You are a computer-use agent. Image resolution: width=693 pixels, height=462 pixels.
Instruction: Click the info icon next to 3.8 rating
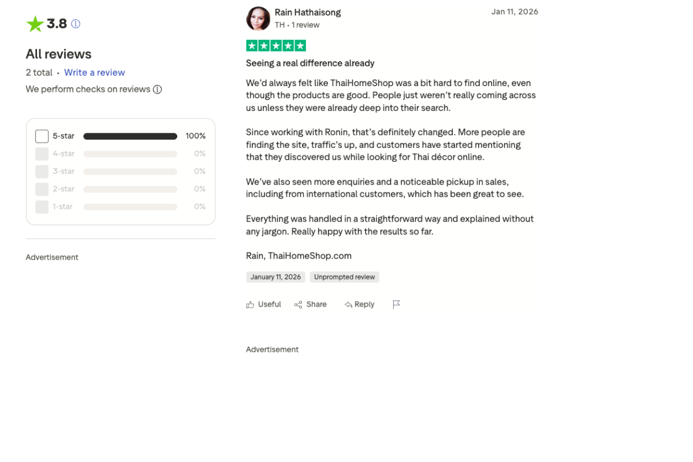[76, 24]
